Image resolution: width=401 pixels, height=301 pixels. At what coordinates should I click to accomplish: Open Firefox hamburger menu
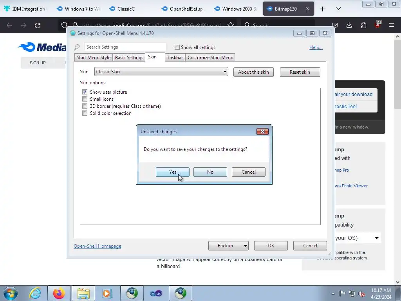[x=392, y=25]
